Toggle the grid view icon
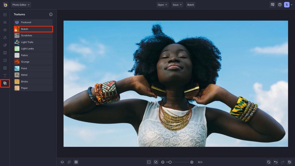 (76, 162)
